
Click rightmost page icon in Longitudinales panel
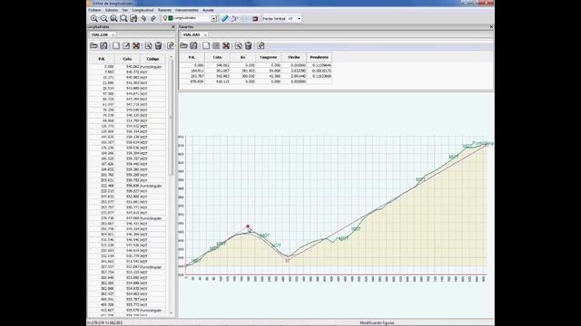pyautogui.click(x=171, y=45)
